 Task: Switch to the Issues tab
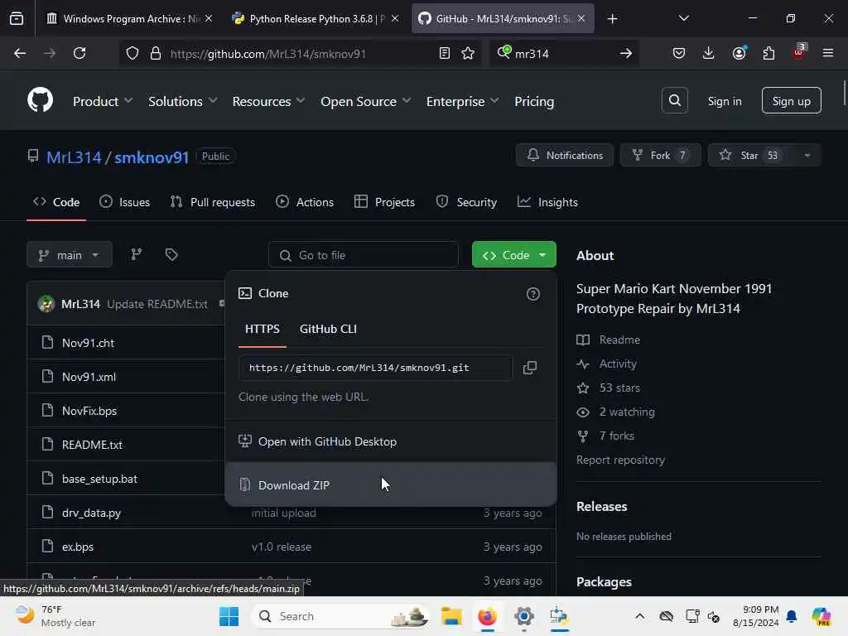tap(125, 202)
